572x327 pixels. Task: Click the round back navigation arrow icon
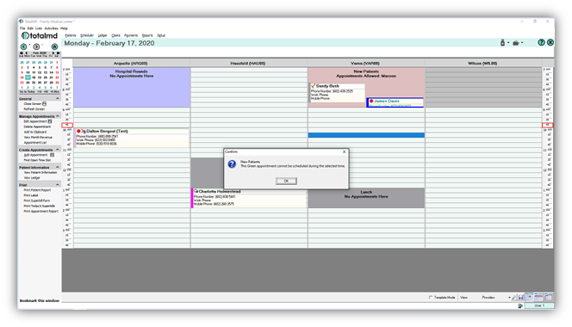(24, 46)
